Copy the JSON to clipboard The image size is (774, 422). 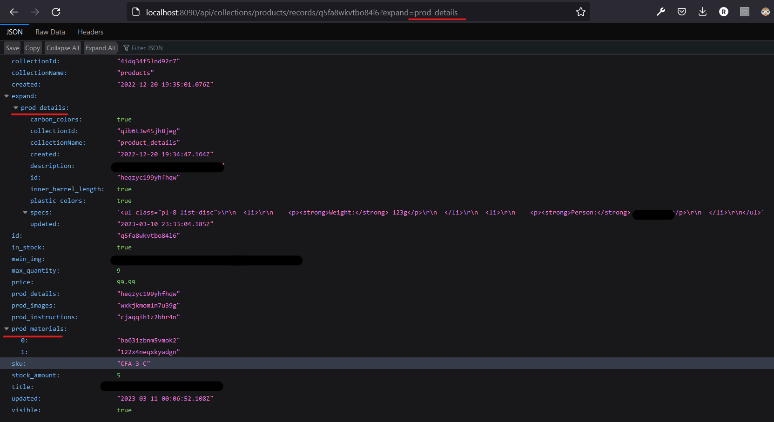pyautogui.click(x=32, y=47)
